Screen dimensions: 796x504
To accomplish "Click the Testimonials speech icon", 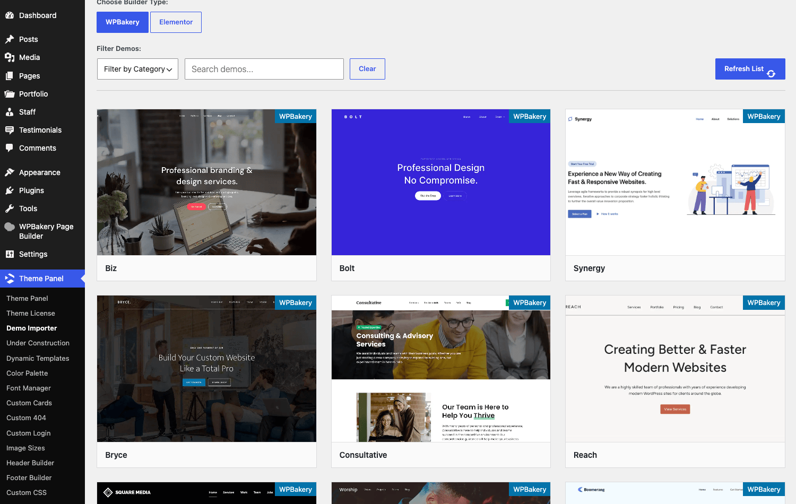I will pos(10,130).
